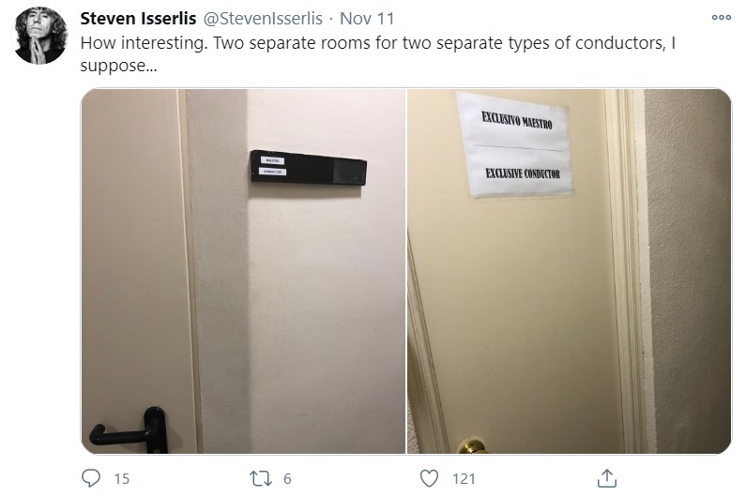Open the Nov 11 tweet timestamp
746x496 pixels.
367,19
